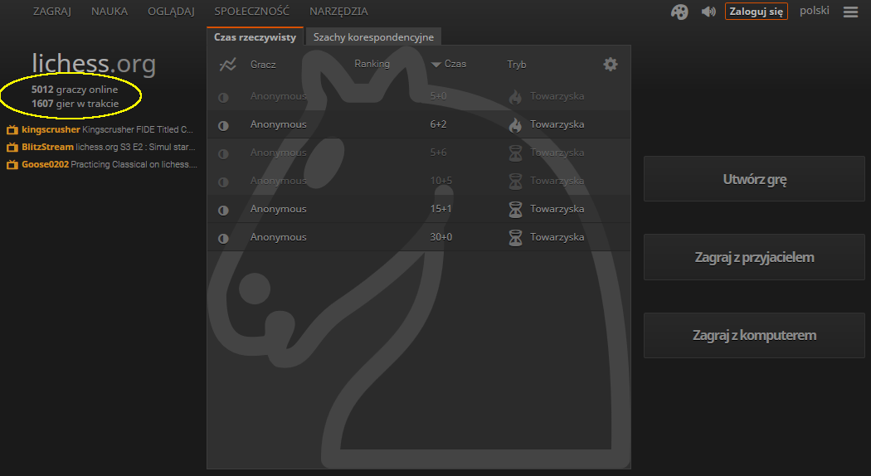This screenshot has width=871, height=476.
Task: Click the hourglass icon in the 5+6 row
Action: [515, 153]
